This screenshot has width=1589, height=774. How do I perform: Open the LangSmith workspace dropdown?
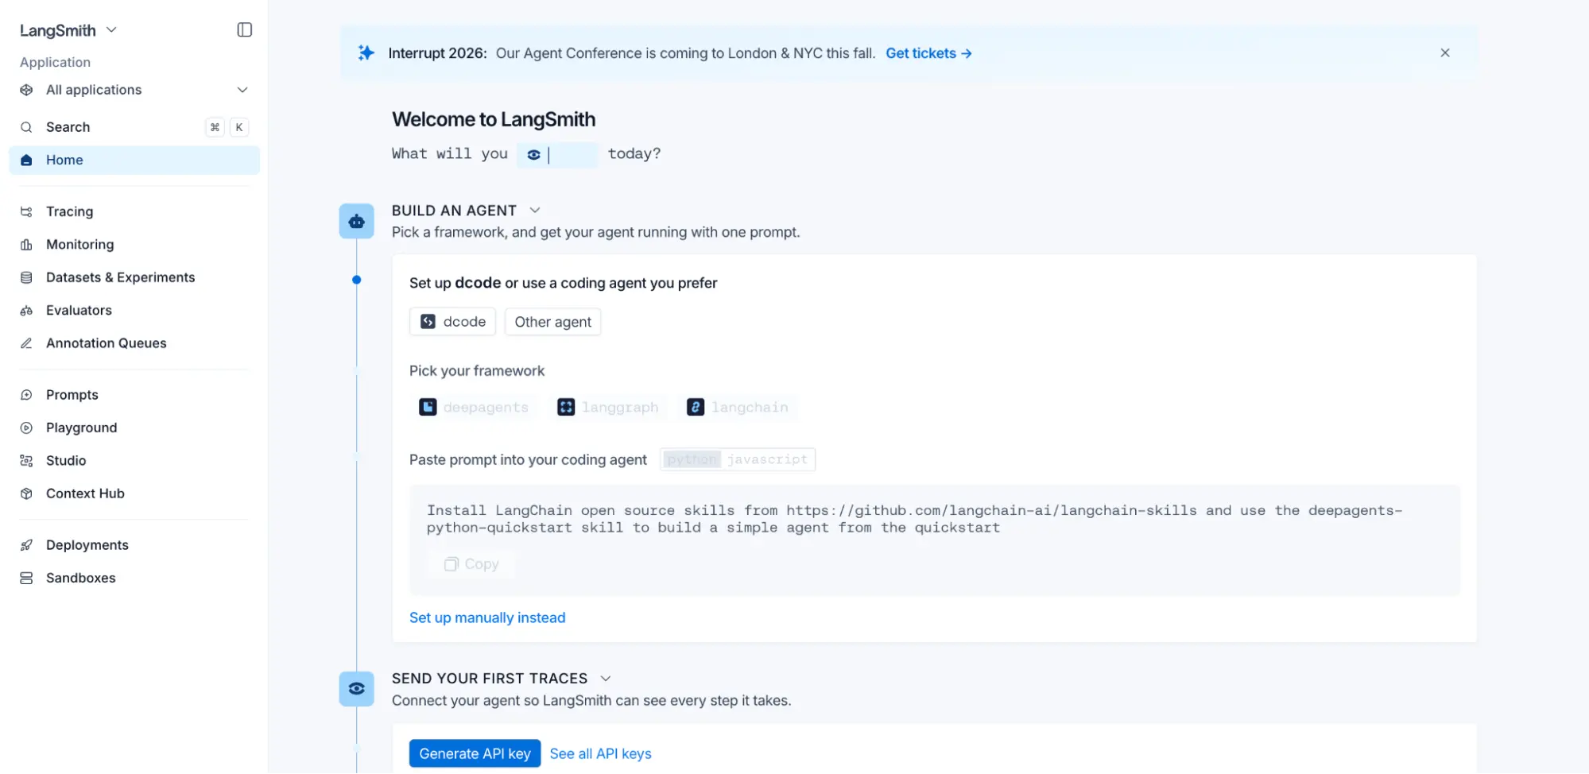click(x=68, y=30)
